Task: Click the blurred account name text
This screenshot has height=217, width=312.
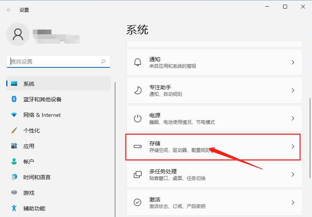Action: tap(56, 36)
